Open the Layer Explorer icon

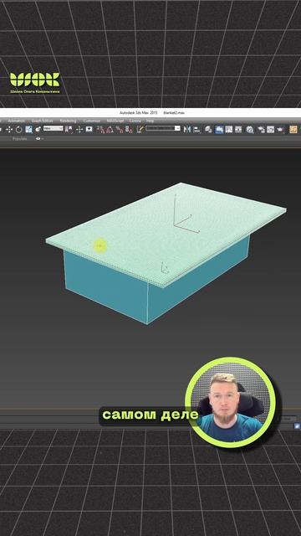tap(208, 129)
